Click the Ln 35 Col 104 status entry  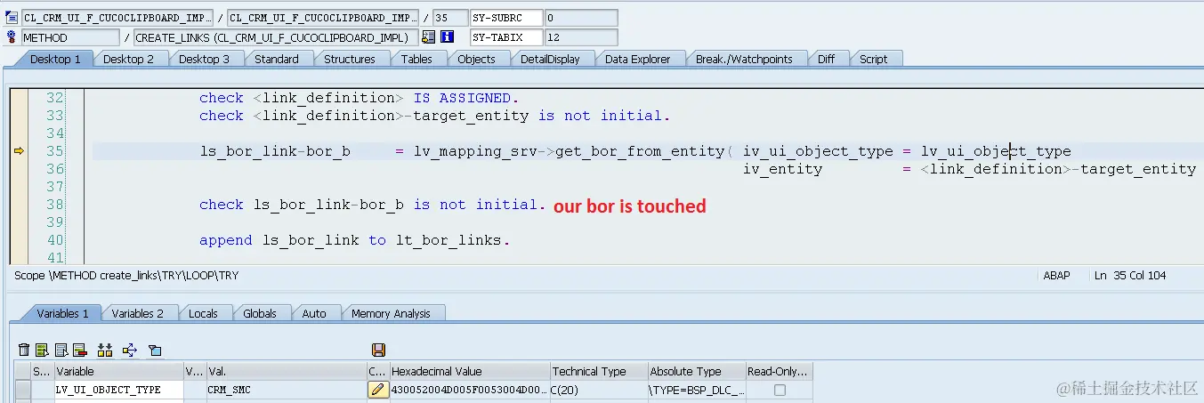point(1130,276)
